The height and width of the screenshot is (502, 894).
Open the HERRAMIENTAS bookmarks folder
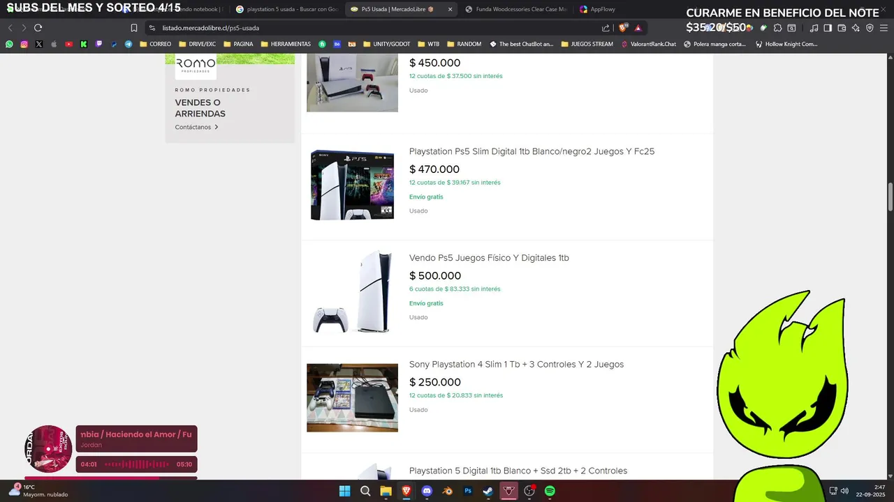[x=286, y=44]
